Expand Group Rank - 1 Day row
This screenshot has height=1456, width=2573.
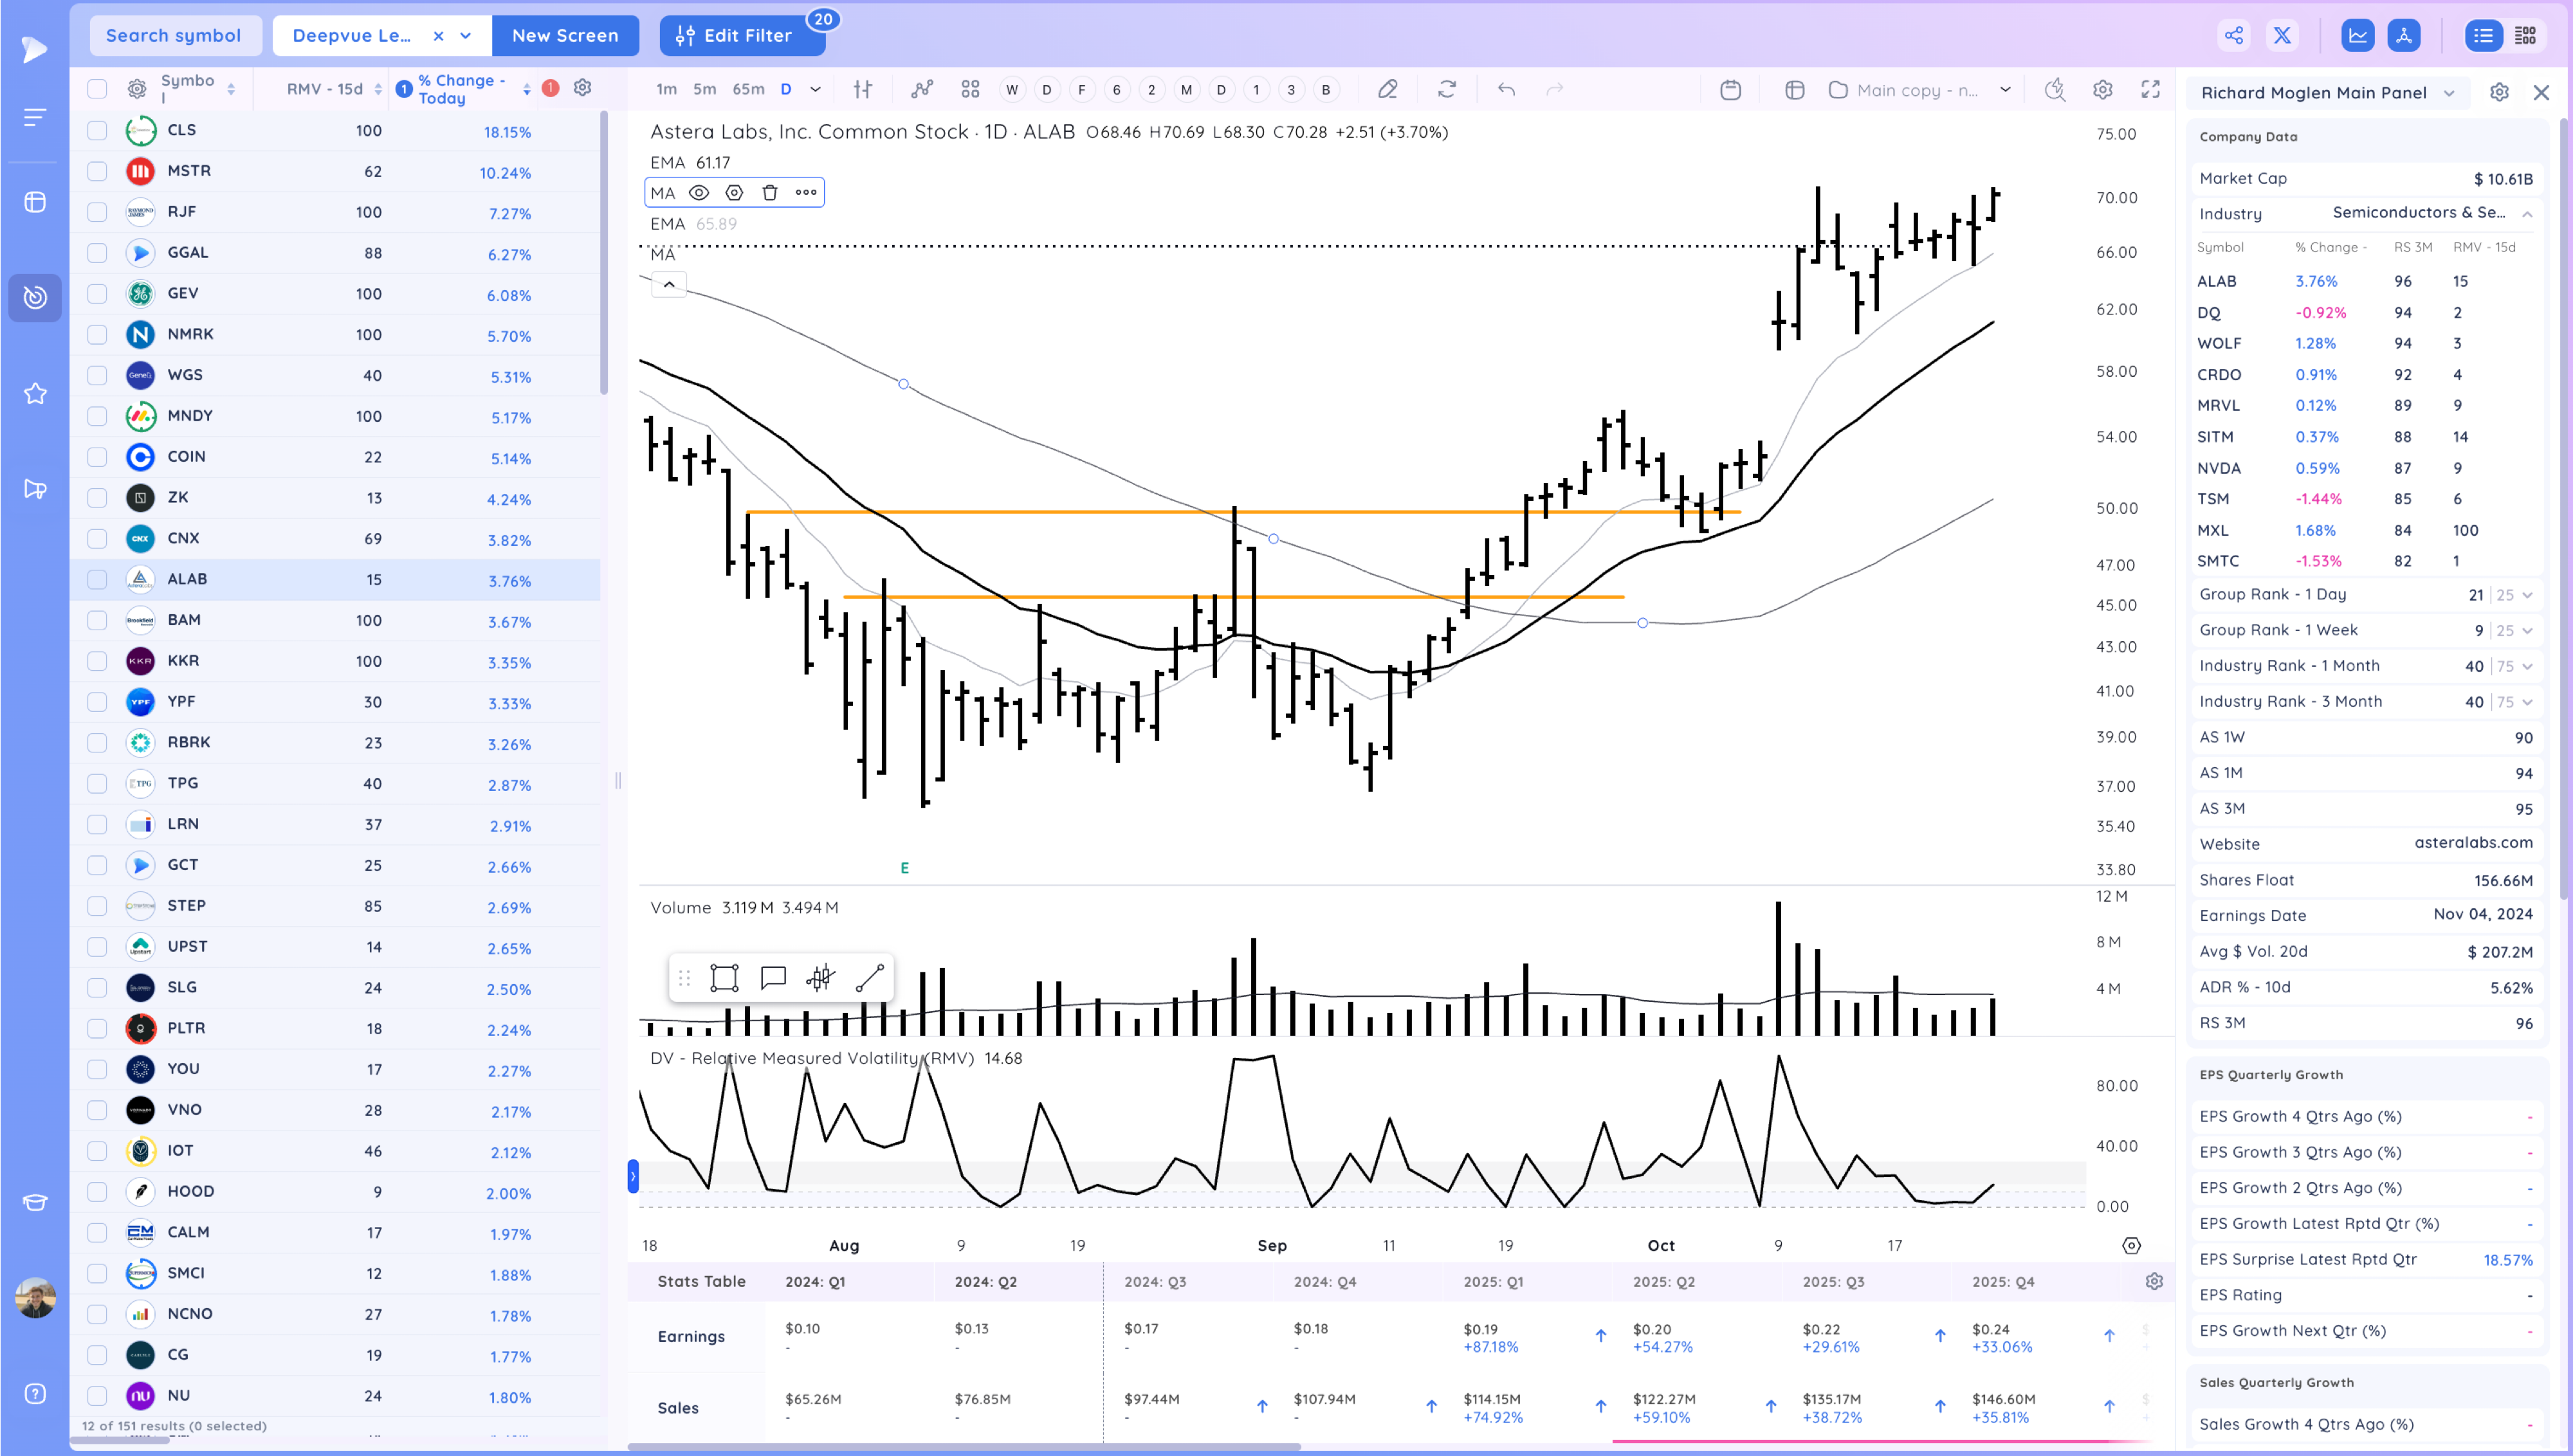pyautogui.click(x=2527, y=595)
